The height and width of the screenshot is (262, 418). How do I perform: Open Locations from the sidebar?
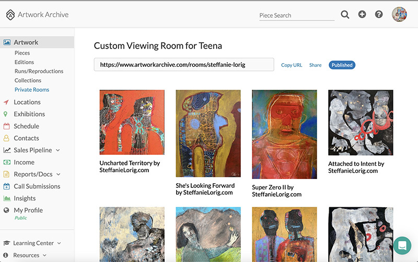27,102
